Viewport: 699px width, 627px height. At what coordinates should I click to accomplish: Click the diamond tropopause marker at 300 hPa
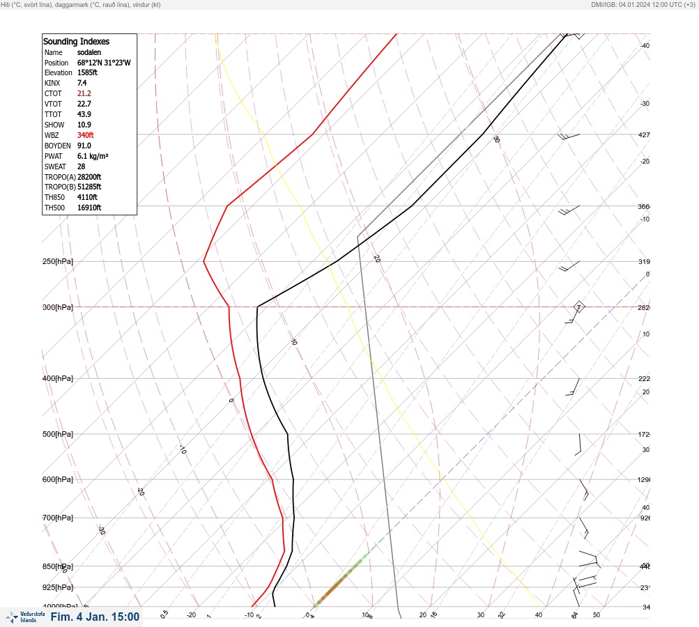[x=578, y=307]
